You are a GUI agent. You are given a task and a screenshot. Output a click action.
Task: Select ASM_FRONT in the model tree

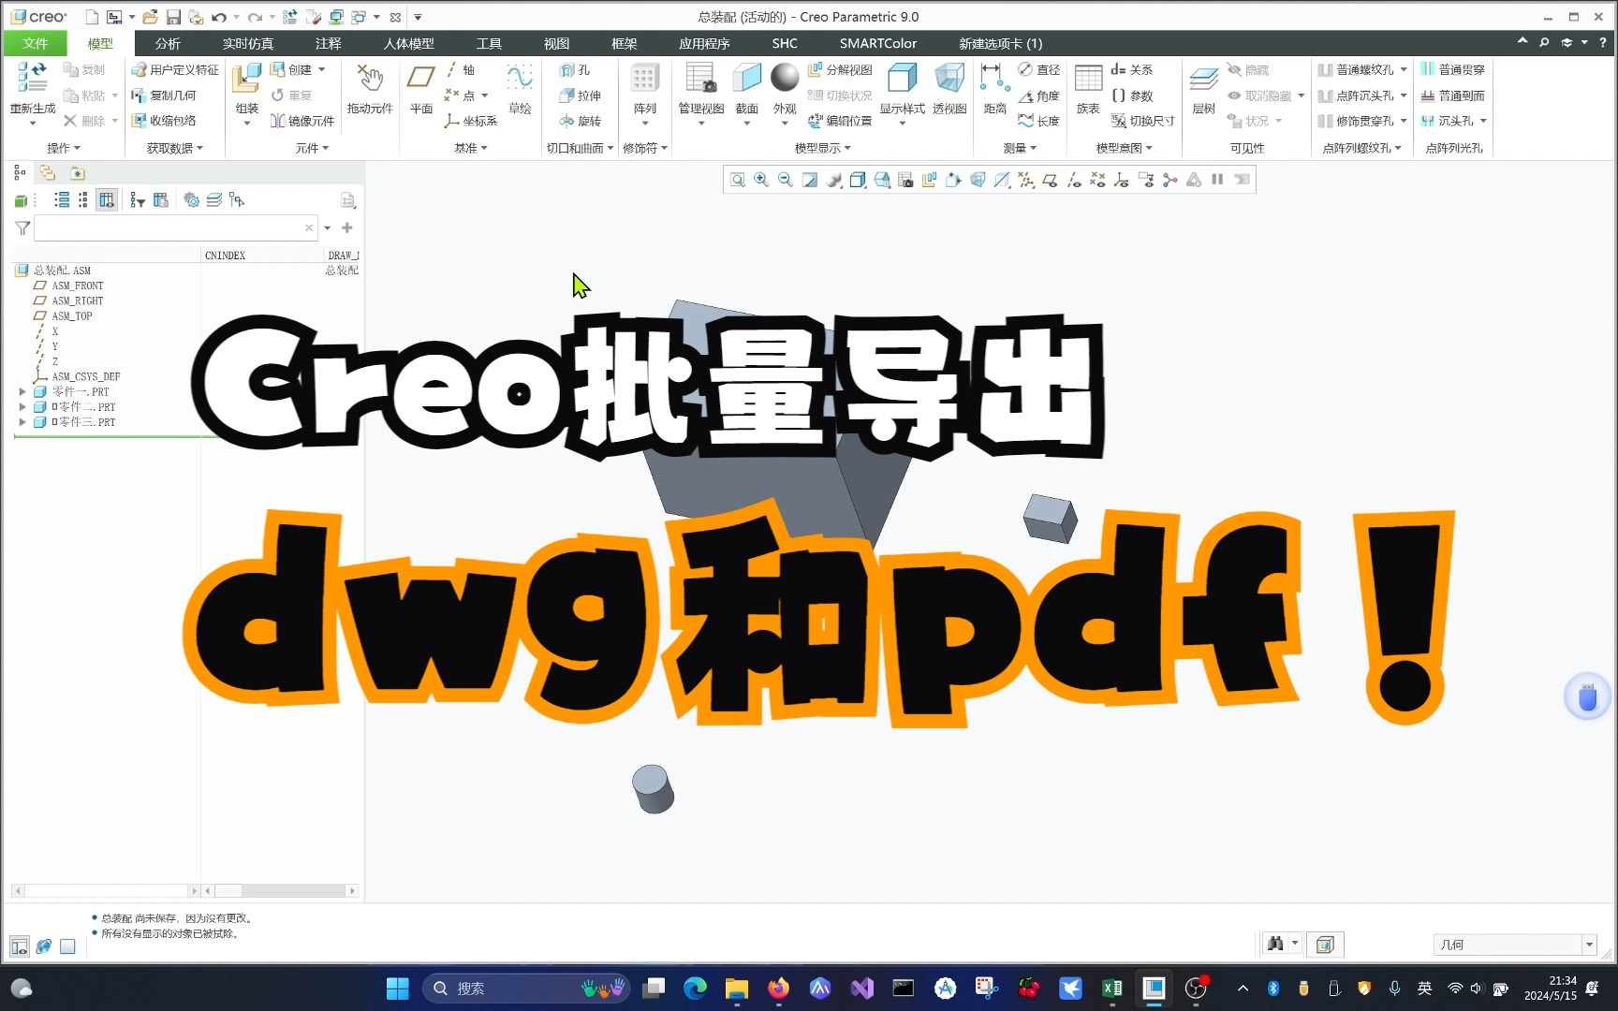click(x=78, y=286)
